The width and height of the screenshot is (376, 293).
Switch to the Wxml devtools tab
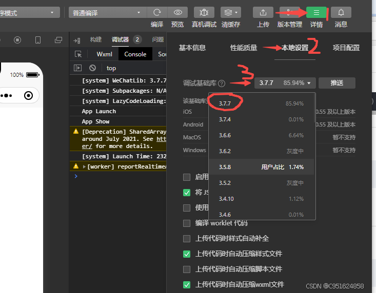click(104, 54)
